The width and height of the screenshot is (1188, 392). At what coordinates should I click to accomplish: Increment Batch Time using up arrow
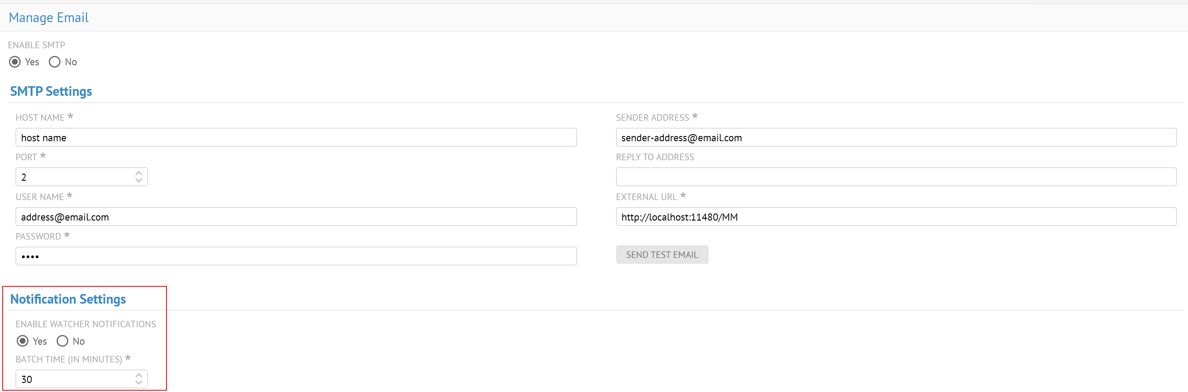tap(138, 376)
